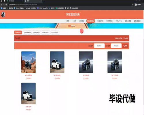Viewport: 144px width, 115px height.
Task: Click the 54.48 RMB price text
Action: point(29,107)
